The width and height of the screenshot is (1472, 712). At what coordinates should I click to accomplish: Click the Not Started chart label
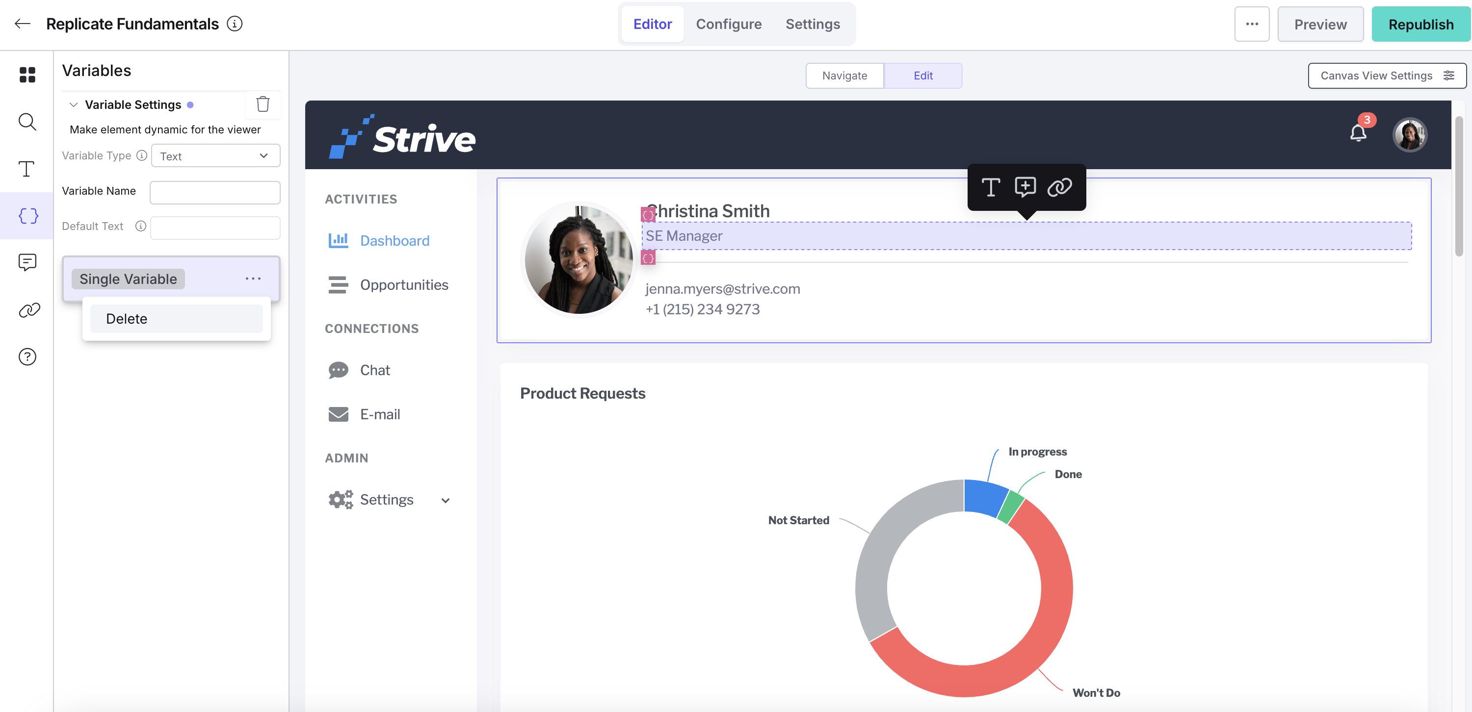click(x=798, y=520)
